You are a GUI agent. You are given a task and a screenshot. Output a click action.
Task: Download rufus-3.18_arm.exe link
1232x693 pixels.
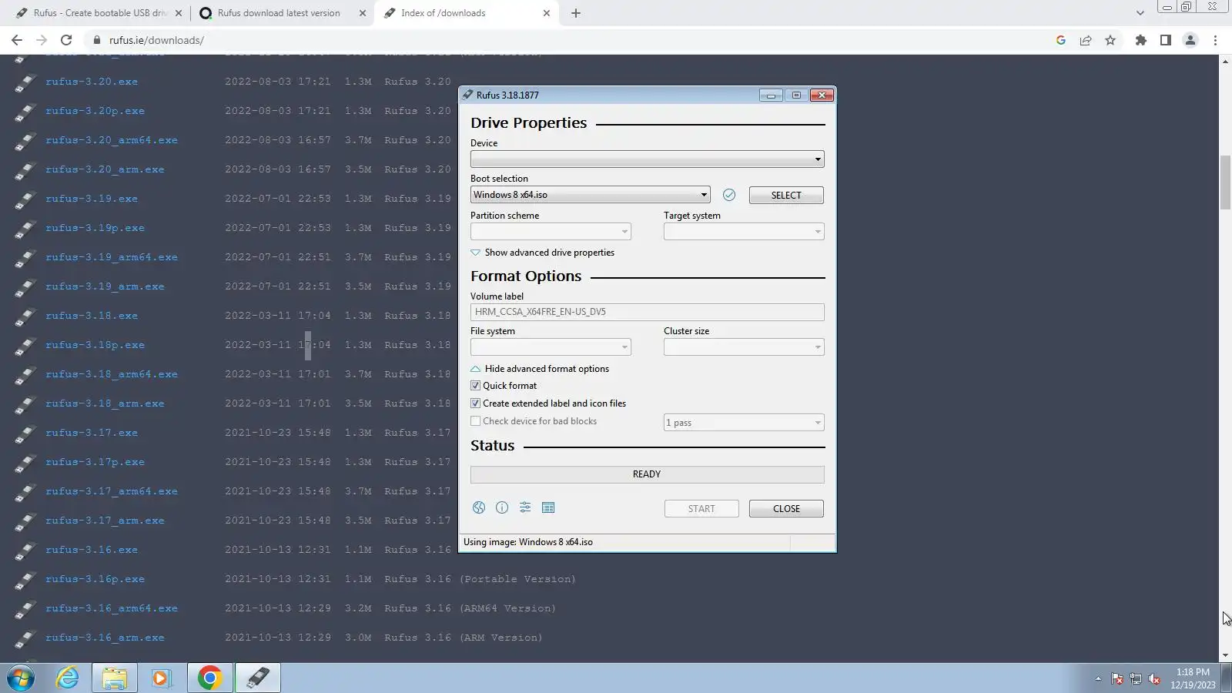point(105,403)
